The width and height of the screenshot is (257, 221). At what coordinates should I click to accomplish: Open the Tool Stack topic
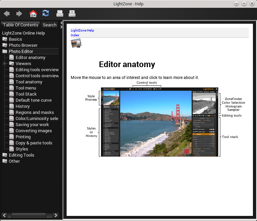click(x=26, y=94)
